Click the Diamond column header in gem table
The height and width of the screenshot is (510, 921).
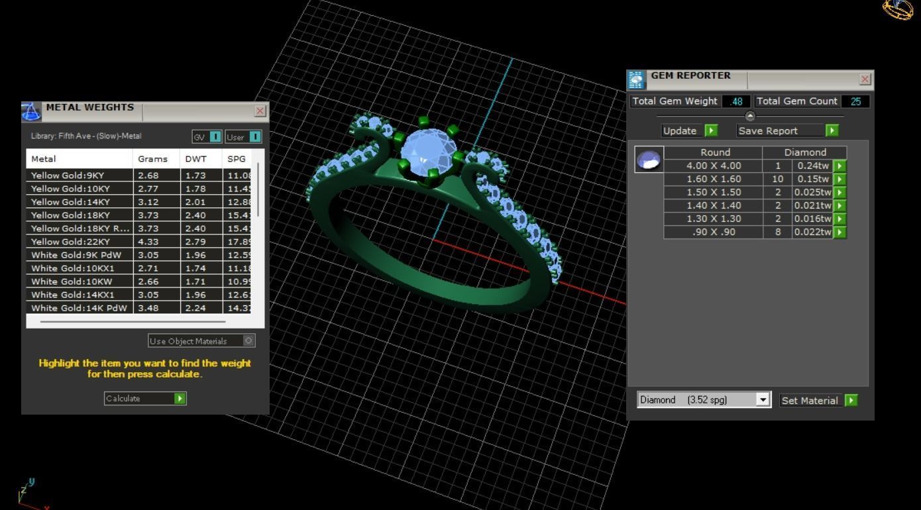click(x=805, y=153)
